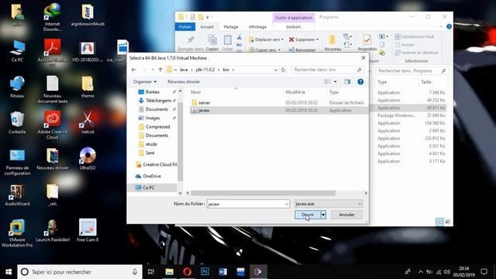
Task: Open Ce PC desktop icon
Action: pyautogui.click(x=17, y=50)
